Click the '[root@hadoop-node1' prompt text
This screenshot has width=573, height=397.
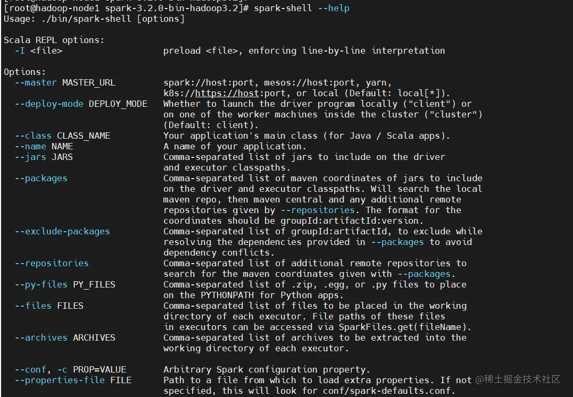(x=52, y=8)
